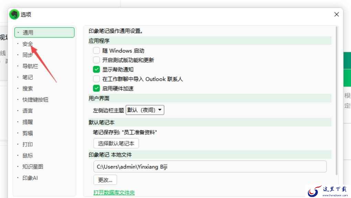Click the 笔记保存到 员工准备资料 text
351x198 pixels.
click(x=125, y=132)
